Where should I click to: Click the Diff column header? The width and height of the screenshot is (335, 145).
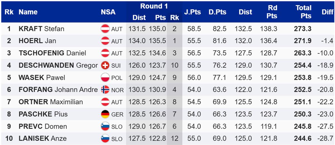327,12
